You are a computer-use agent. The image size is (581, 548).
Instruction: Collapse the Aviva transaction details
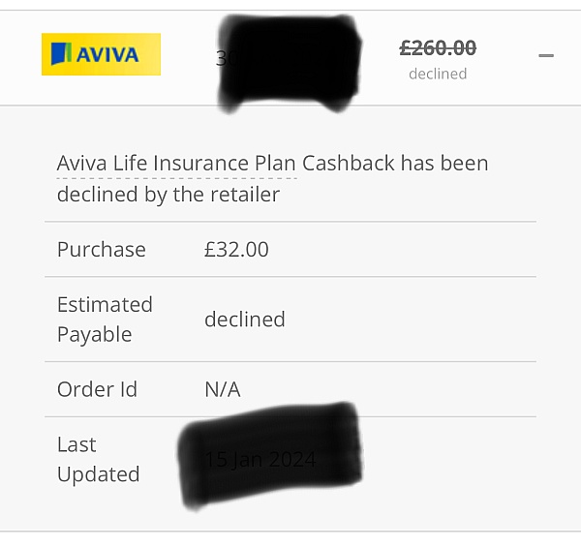click(x=546, y=55)
